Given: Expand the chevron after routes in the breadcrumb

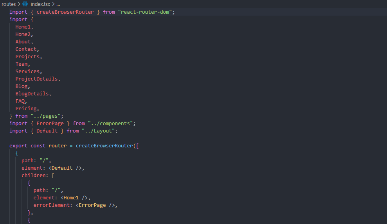Looking at the screenshot, I should [x=19, y=4].
